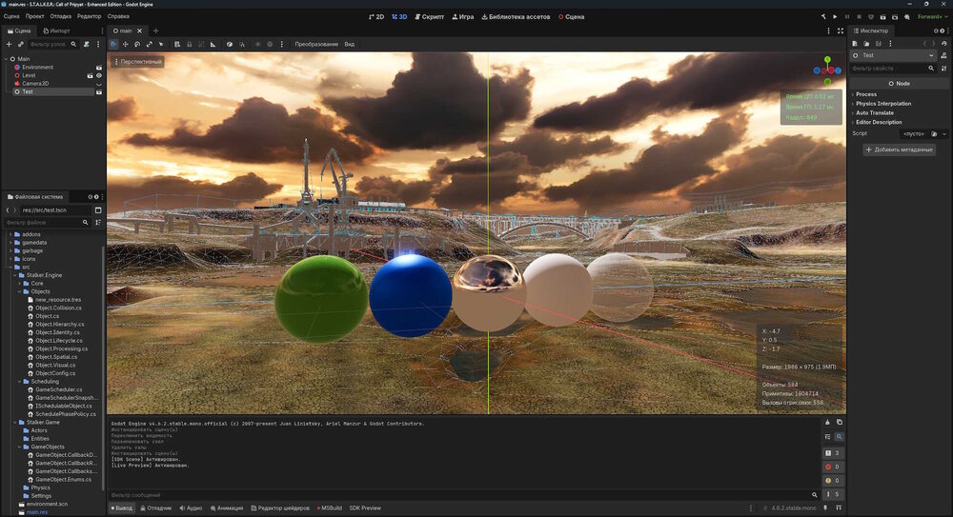Open scene of the Environment node
This screenshot has width=953, height=517.
point(99,68)
